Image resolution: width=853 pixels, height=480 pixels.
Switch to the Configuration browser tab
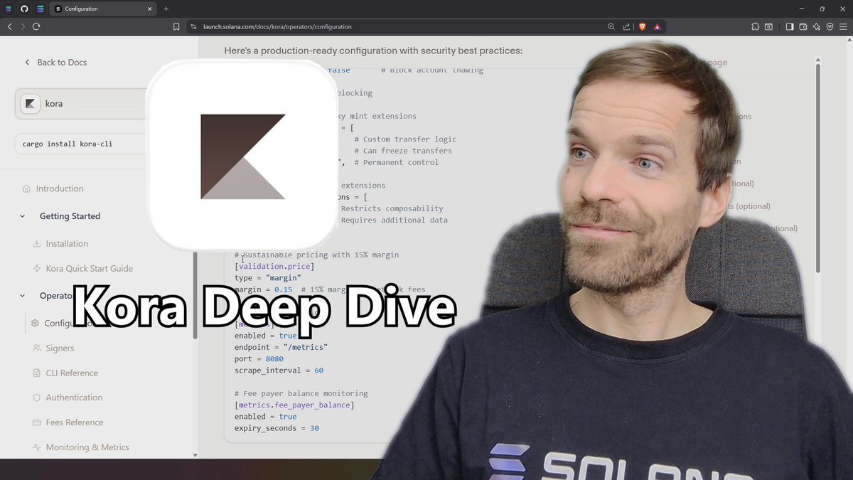[103, 9]
